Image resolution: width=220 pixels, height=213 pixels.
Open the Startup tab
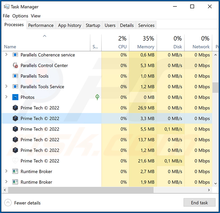pyautogui.click(x=93, y=25)
